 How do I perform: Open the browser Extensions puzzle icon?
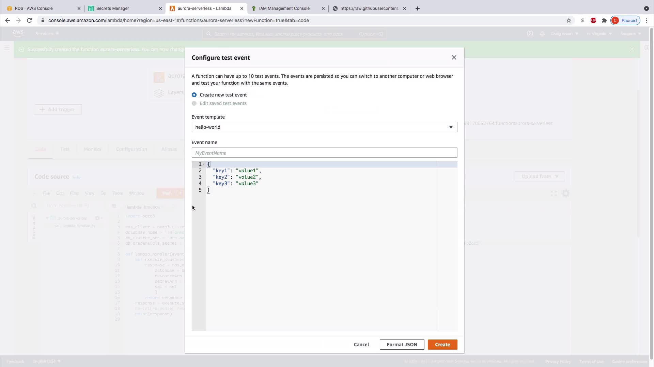tap(604, 20)
